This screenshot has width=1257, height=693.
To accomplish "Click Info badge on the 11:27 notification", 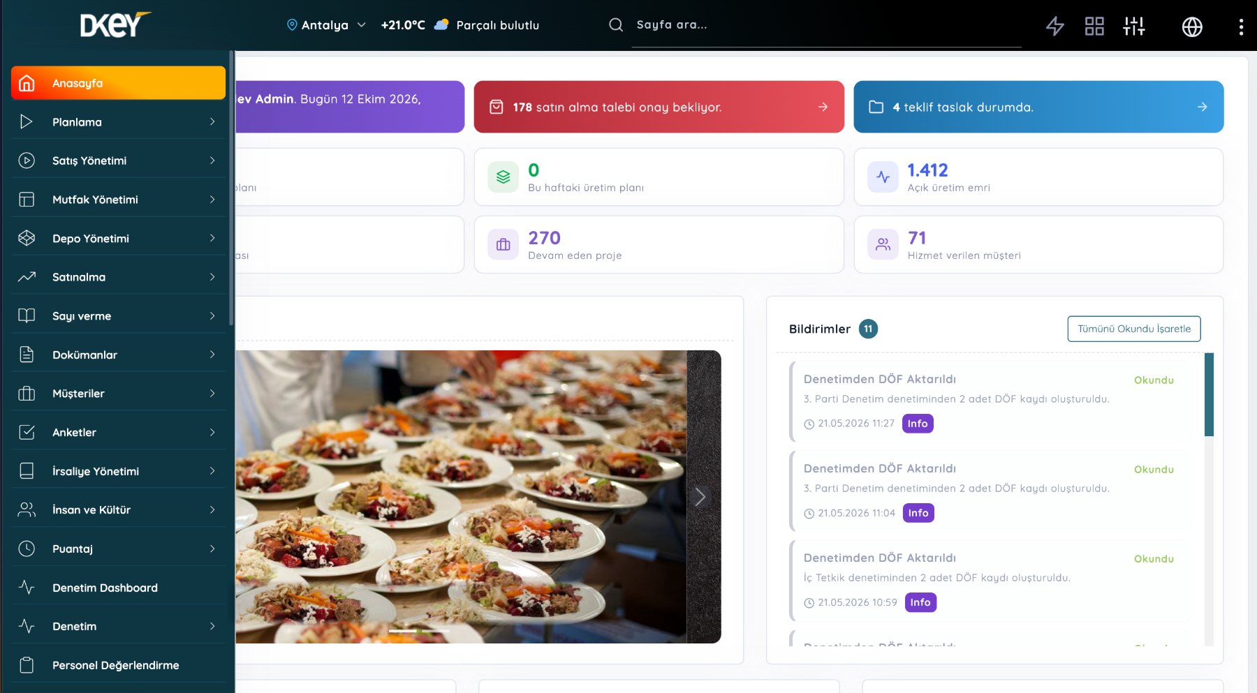I will click(918, 424).
